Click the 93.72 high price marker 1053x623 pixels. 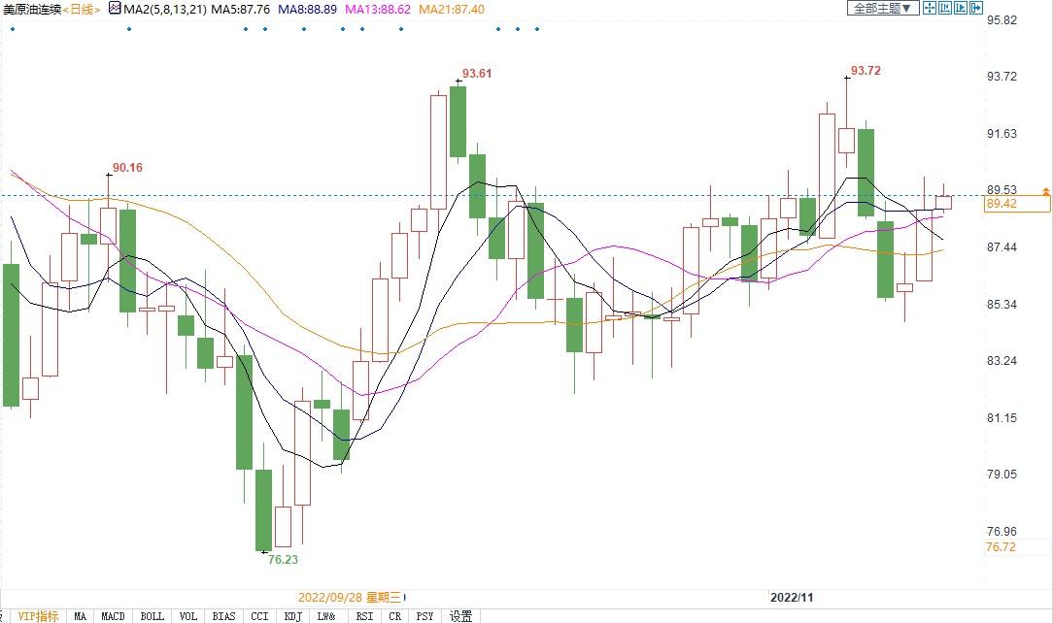tap(865, 71)
